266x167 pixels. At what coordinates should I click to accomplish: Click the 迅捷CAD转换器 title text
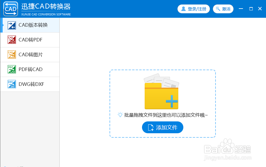coord(46,7)
